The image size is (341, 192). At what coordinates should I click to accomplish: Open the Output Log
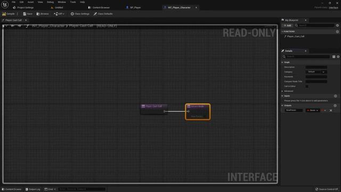(33, 189)
